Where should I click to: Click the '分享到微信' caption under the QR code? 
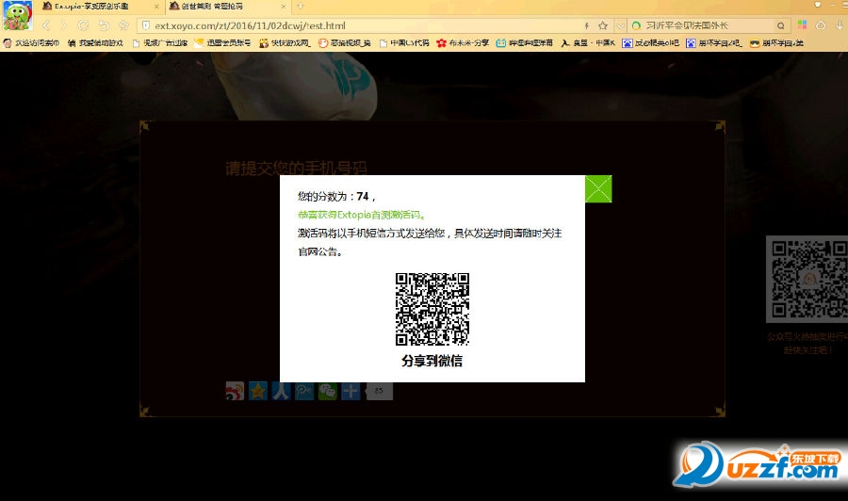tap(432, 361)
